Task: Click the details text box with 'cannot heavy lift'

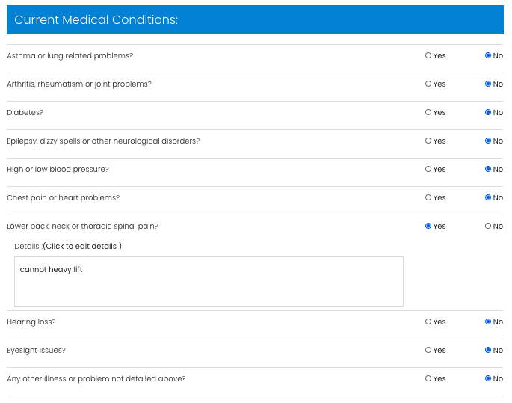Action: 209,281
